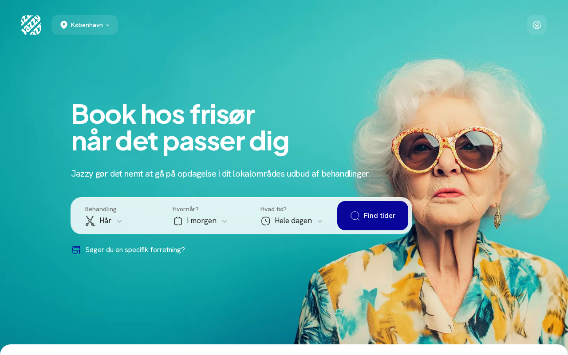Click the scissors icon beside Hår
Image resolution: width=568 pixels, height=355 pixels.
(91, 221)
